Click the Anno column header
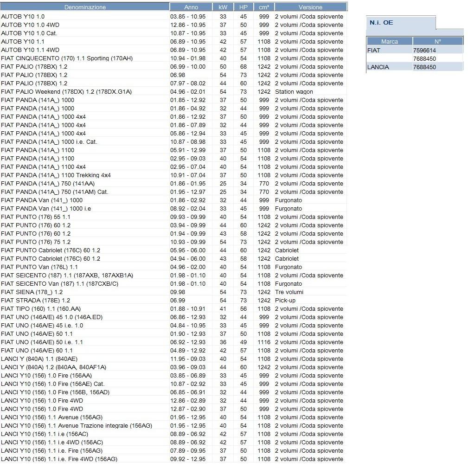Image resolution: width=468 pixels, height=468 pixels. (x=191, y=7)
